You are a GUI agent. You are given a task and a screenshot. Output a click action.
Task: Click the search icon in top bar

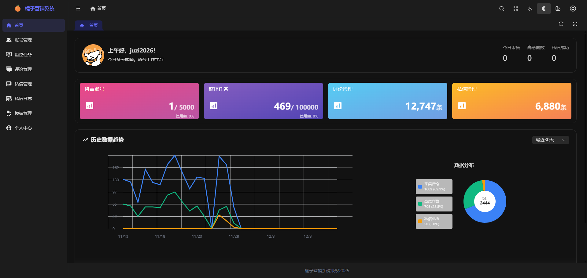tap(501, 9)
